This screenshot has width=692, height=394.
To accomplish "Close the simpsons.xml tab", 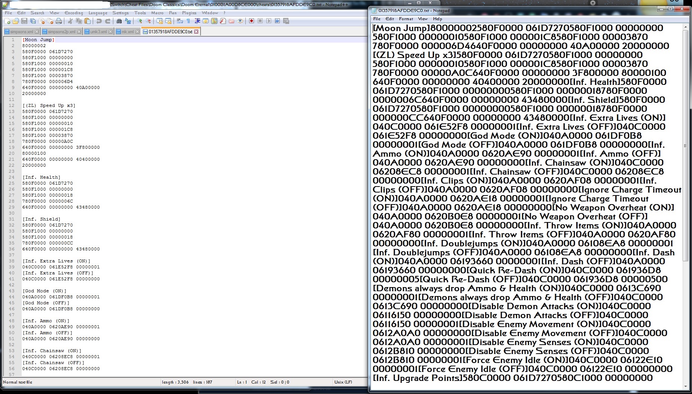I will 37,32.
